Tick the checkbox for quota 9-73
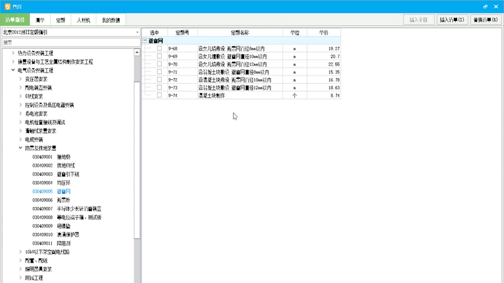 159,88
